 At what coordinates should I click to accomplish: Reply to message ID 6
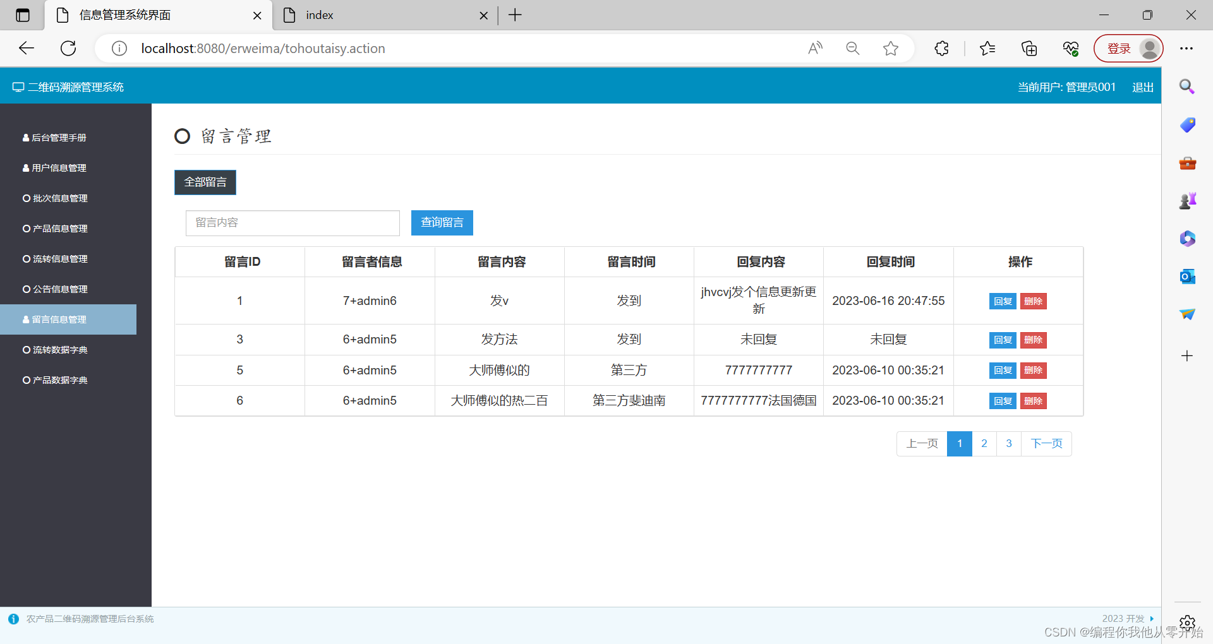click(1003, 401)
